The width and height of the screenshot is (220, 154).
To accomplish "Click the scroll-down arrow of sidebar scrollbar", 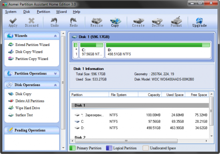I will [x=63, y=148].
